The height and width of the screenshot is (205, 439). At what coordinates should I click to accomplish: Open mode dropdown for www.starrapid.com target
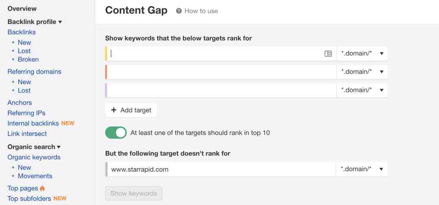pyautogui.click(x=362, y=169)
